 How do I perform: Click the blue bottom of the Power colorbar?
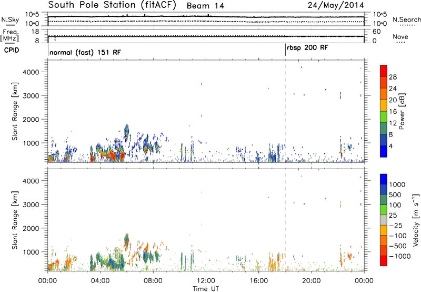[x=384, y=151]
